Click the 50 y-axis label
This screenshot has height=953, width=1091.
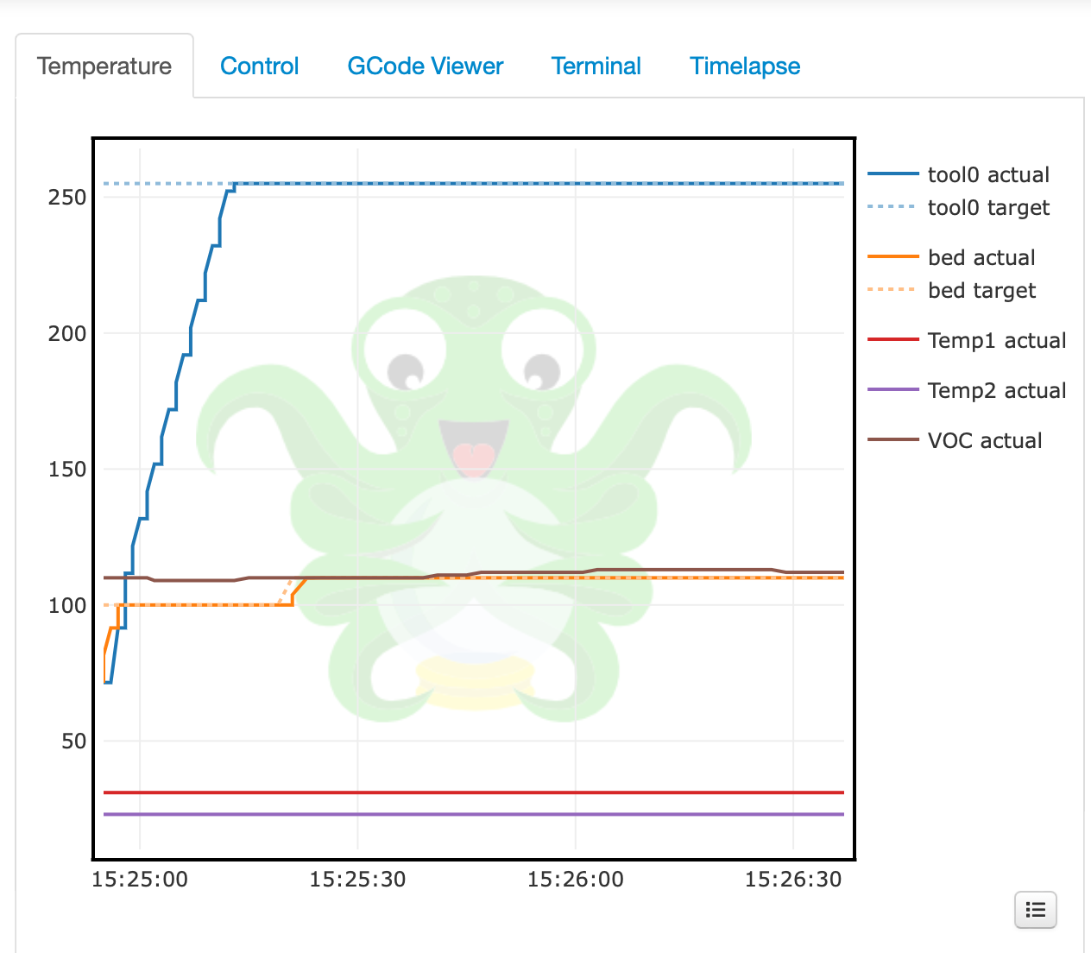pyautogui.click(x=74, y=741)
